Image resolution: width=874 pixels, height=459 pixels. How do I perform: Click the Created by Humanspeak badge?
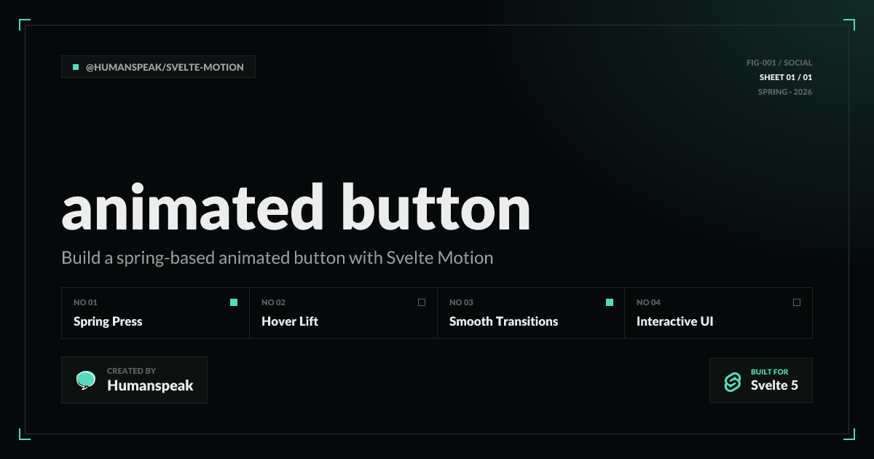point(135,380)
